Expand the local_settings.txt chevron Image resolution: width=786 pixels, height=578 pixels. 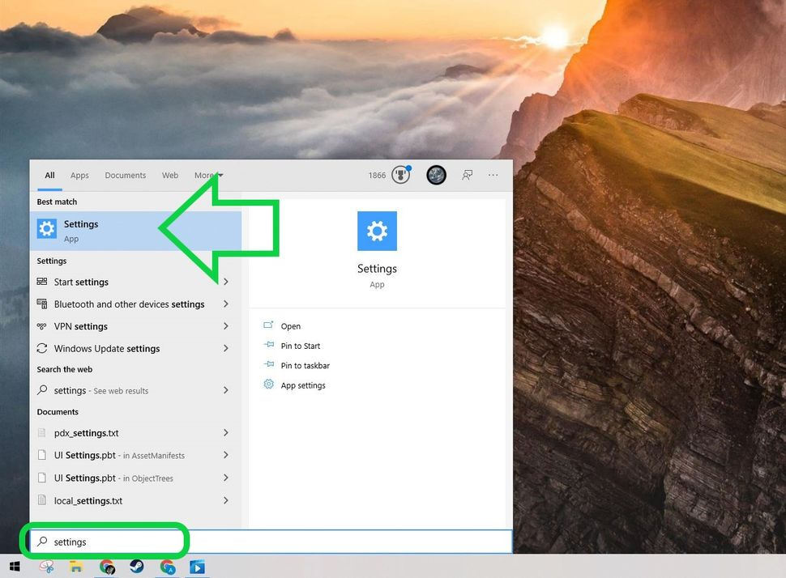(226, 500)
